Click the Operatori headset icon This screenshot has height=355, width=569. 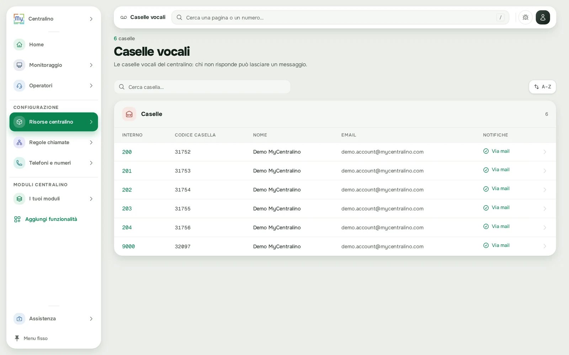[x=19, y=86]
